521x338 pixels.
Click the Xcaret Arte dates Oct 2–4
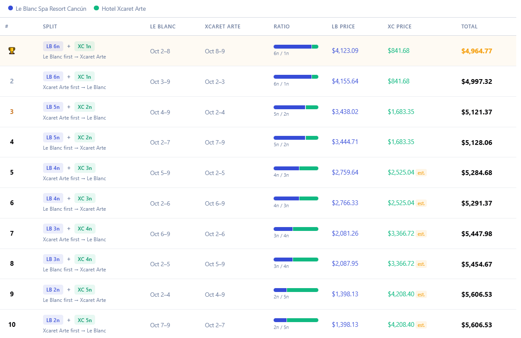click(215, 112)
